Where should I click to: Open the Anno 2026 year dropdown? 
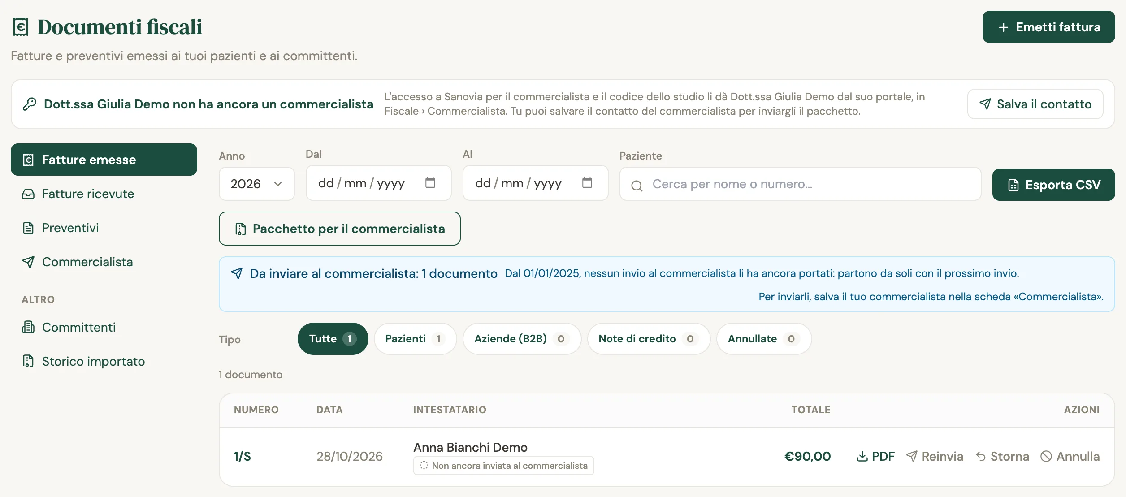point(256,184)
